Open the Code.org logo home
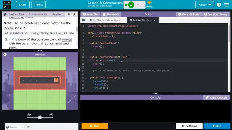This screenshot has width=232, height=130. 7,5
